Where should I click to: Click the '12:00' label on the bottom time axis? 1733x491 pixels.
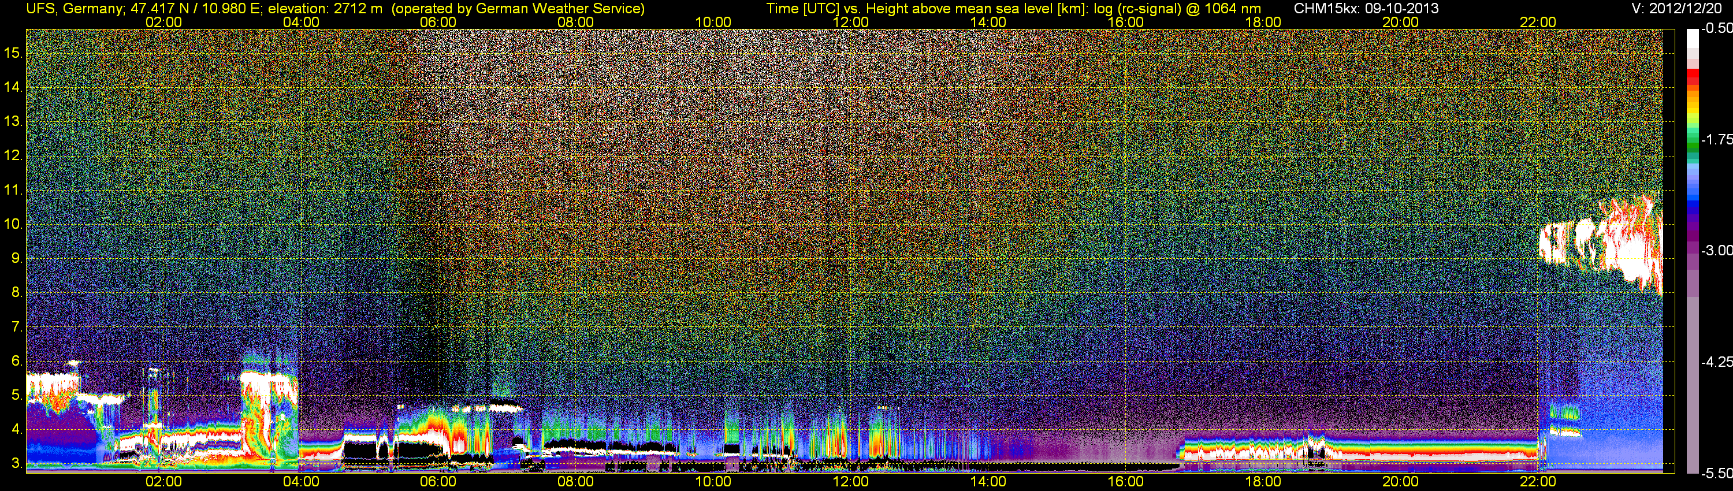tap(850, 482)
